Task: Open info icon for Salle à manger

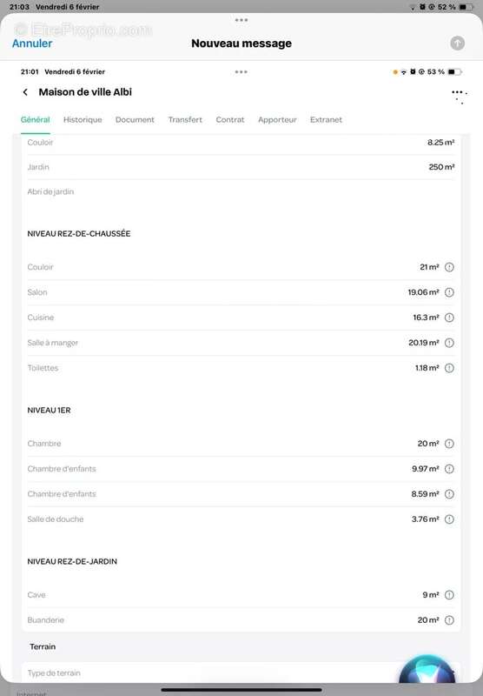Action: [449, 343]
